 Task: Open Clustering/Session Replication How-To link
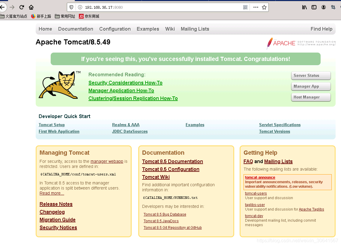[133, 99]
